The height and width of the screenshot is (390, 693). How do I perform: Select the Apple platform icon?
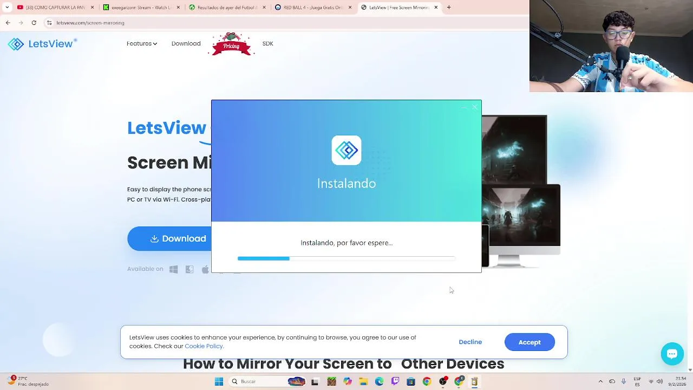pos(205,269)
